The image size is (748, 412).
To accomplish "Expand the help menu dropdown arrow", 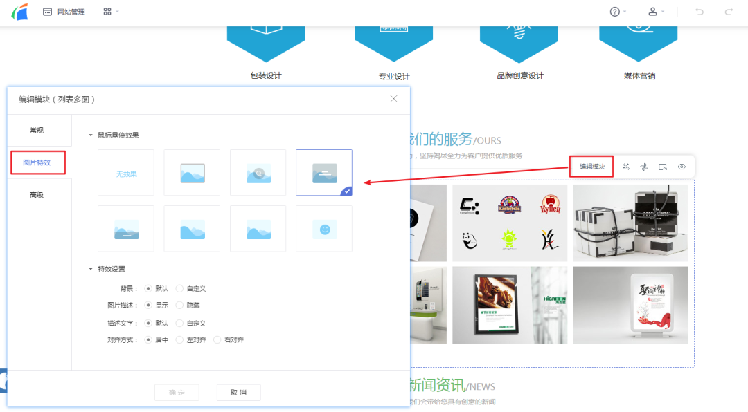I will [625, 12].
